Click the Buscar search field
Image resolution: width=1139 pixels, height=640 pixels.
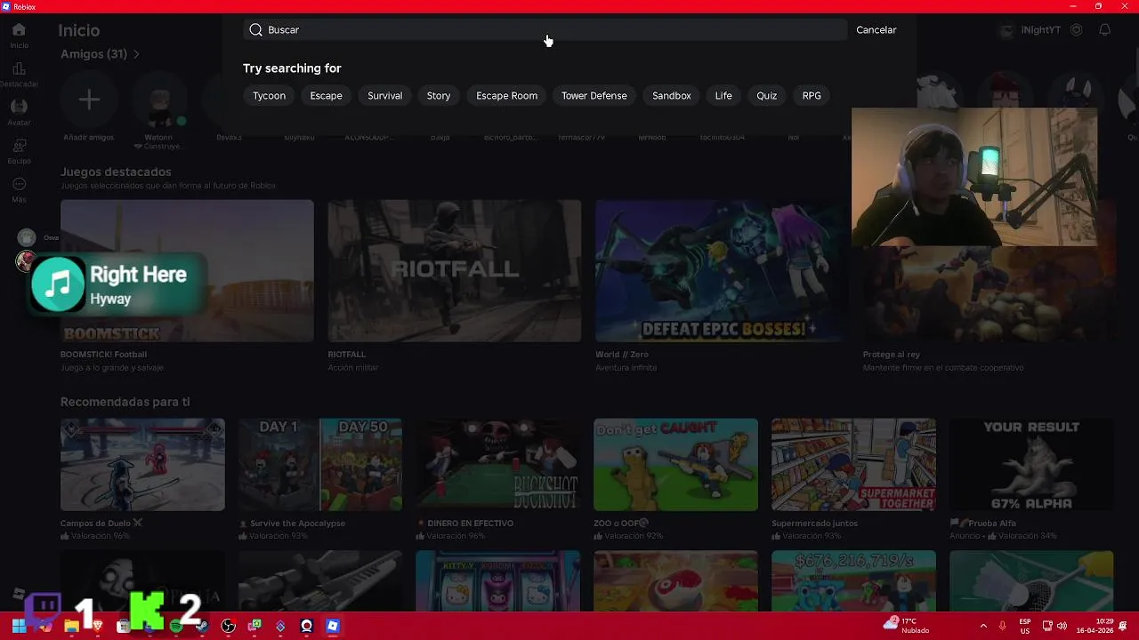pos(545,29)
